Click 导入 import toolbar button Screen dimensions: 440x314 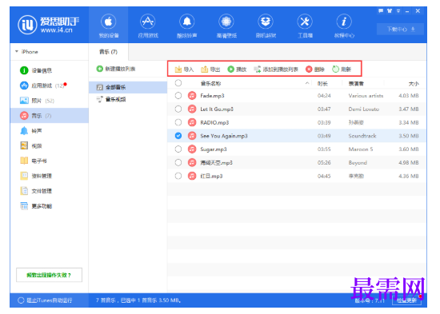pos(184,69)
